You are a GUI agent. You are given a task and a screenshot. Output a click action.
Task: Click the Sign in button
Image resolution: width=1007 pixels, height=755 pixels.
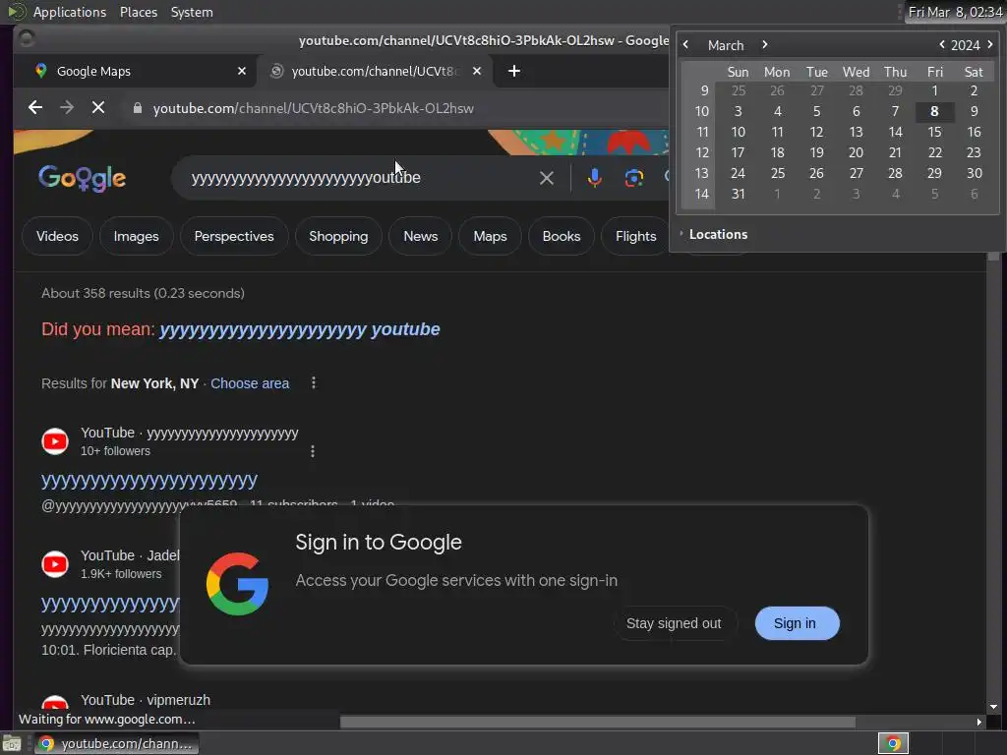tap(797, 623)
